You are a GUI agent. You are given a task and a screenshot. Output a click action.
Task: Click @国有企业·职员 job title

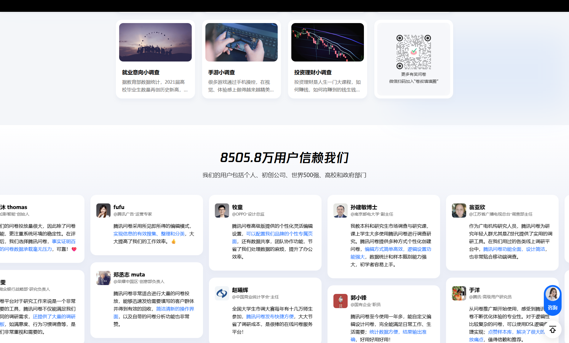pyautogui.click(x=366, y=305)
